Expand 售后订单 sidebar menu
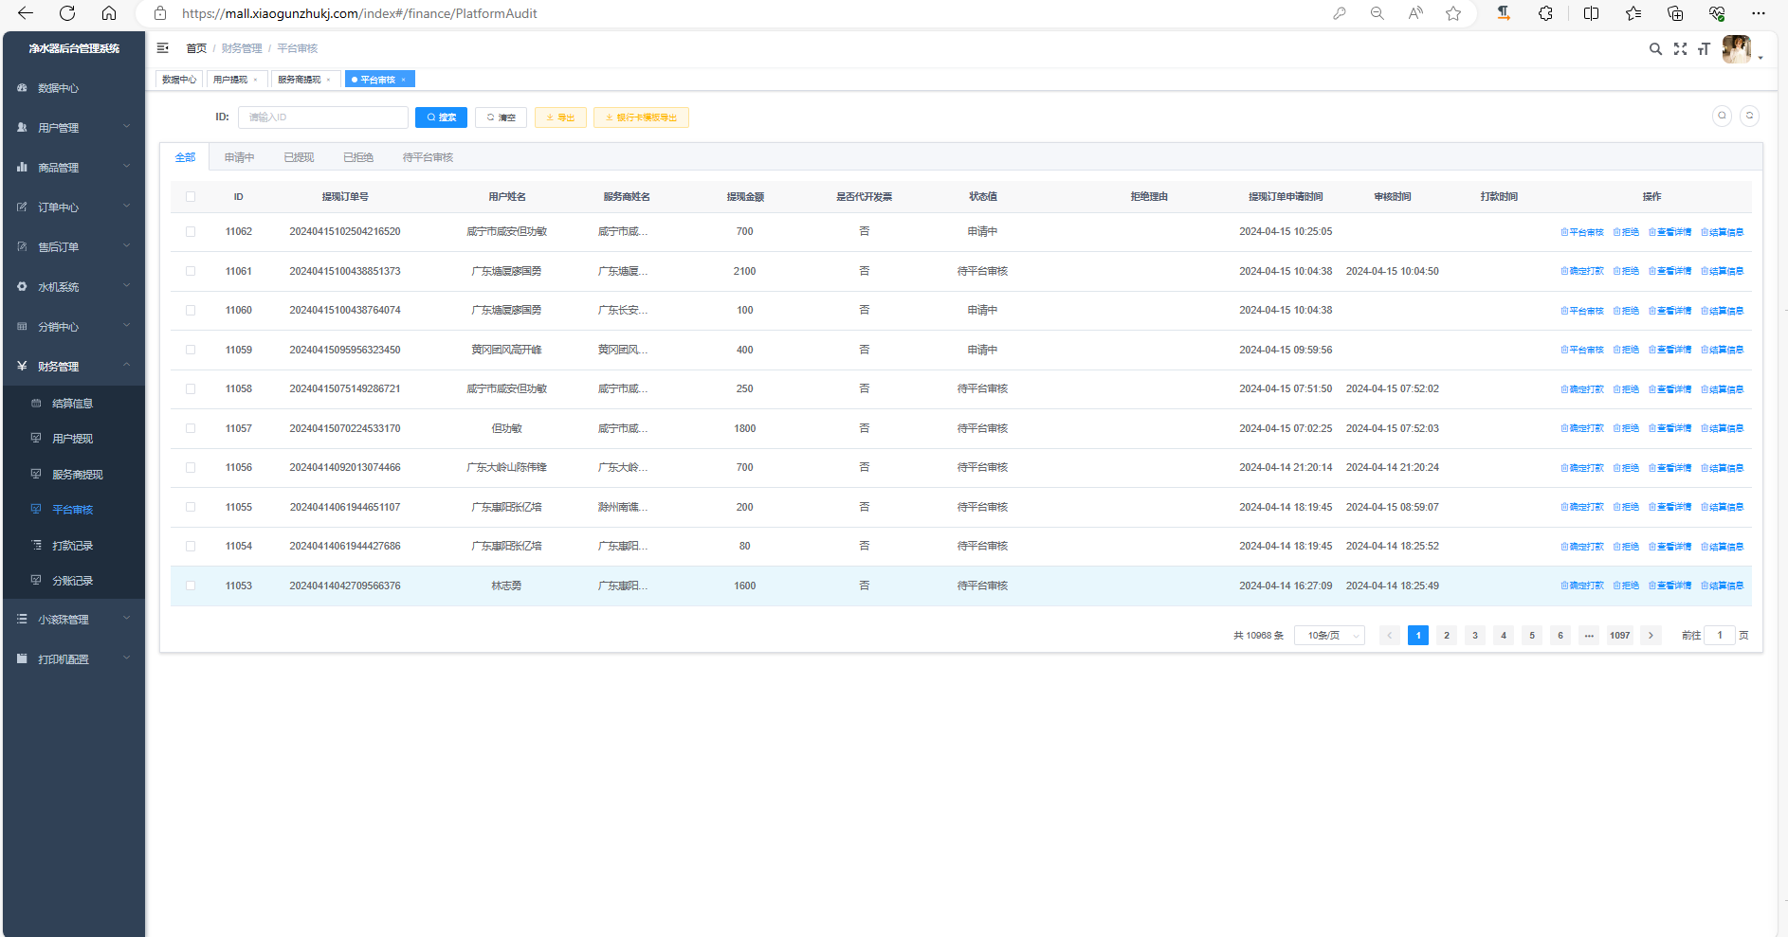The height and width of the screenshot is (937, 1788). click(74, 247)
